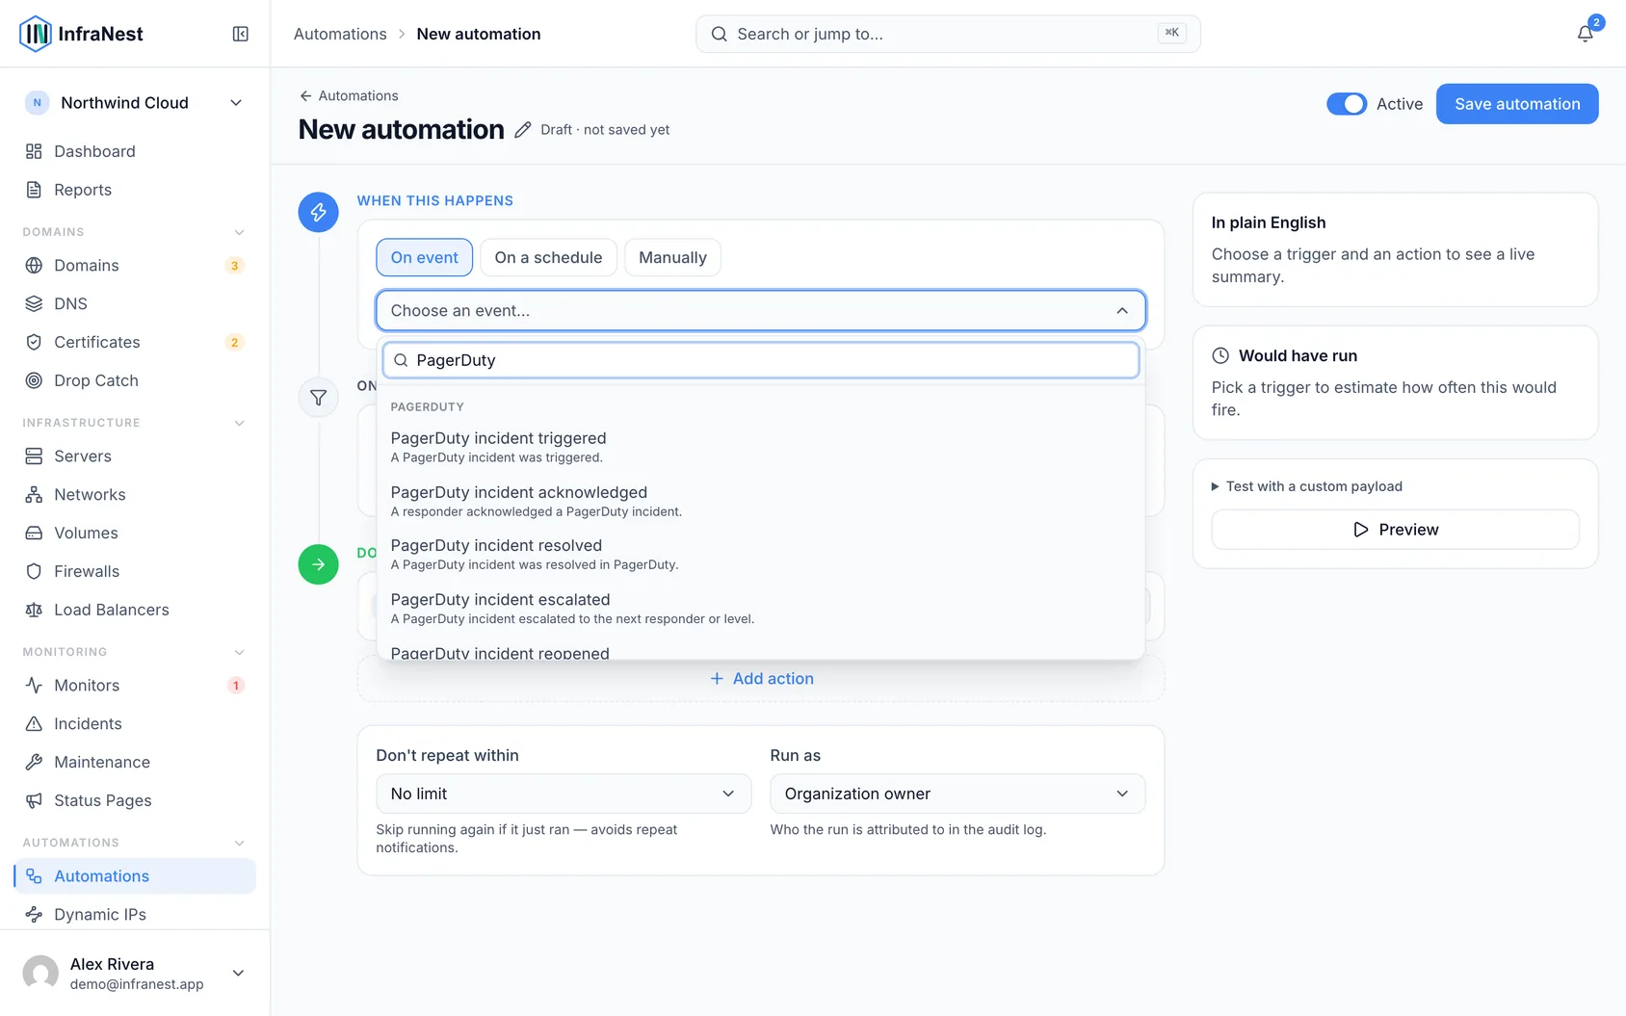
Task: Go back via the Automations link
Action: (349, 95)
